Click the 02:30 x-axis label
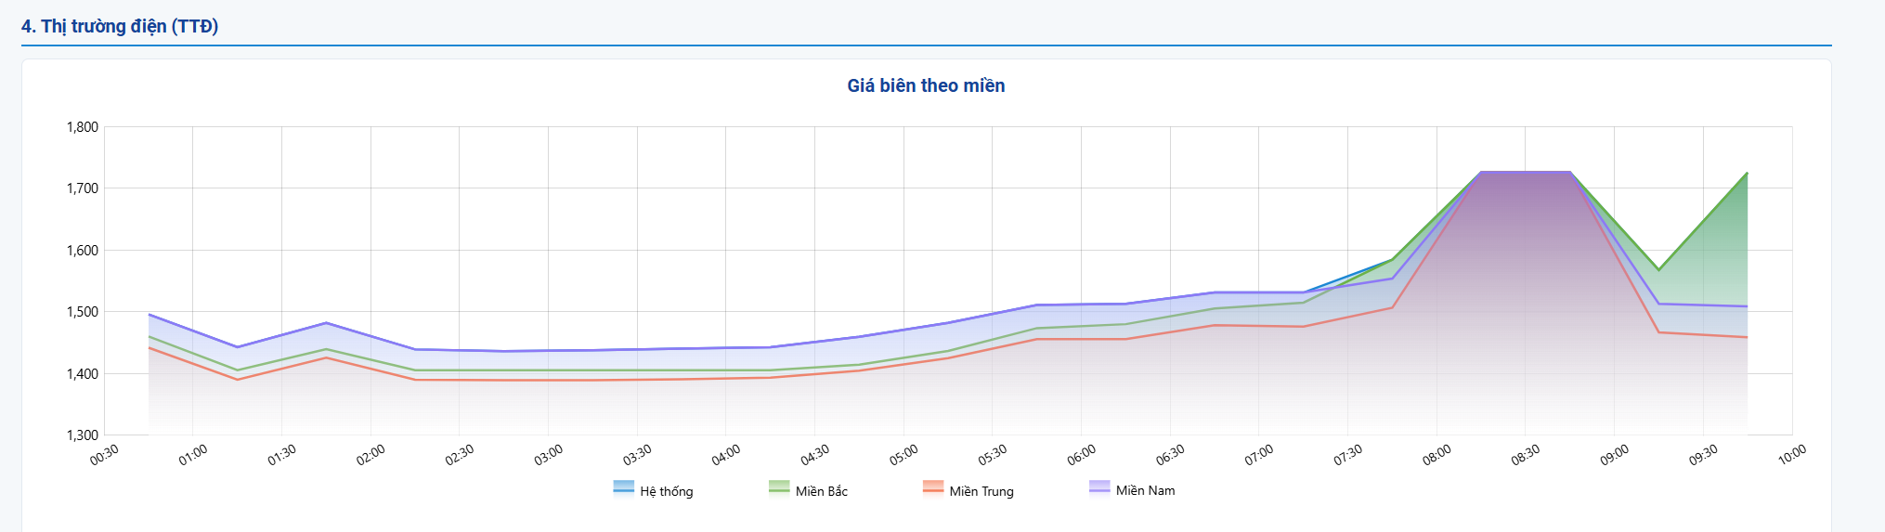Image resolution: width=1885 pixels, height=532 pixels. (x=460, y=455)
